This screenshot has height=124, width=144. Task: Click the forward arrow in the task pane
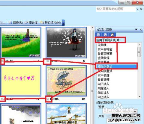tap(105, 35)
